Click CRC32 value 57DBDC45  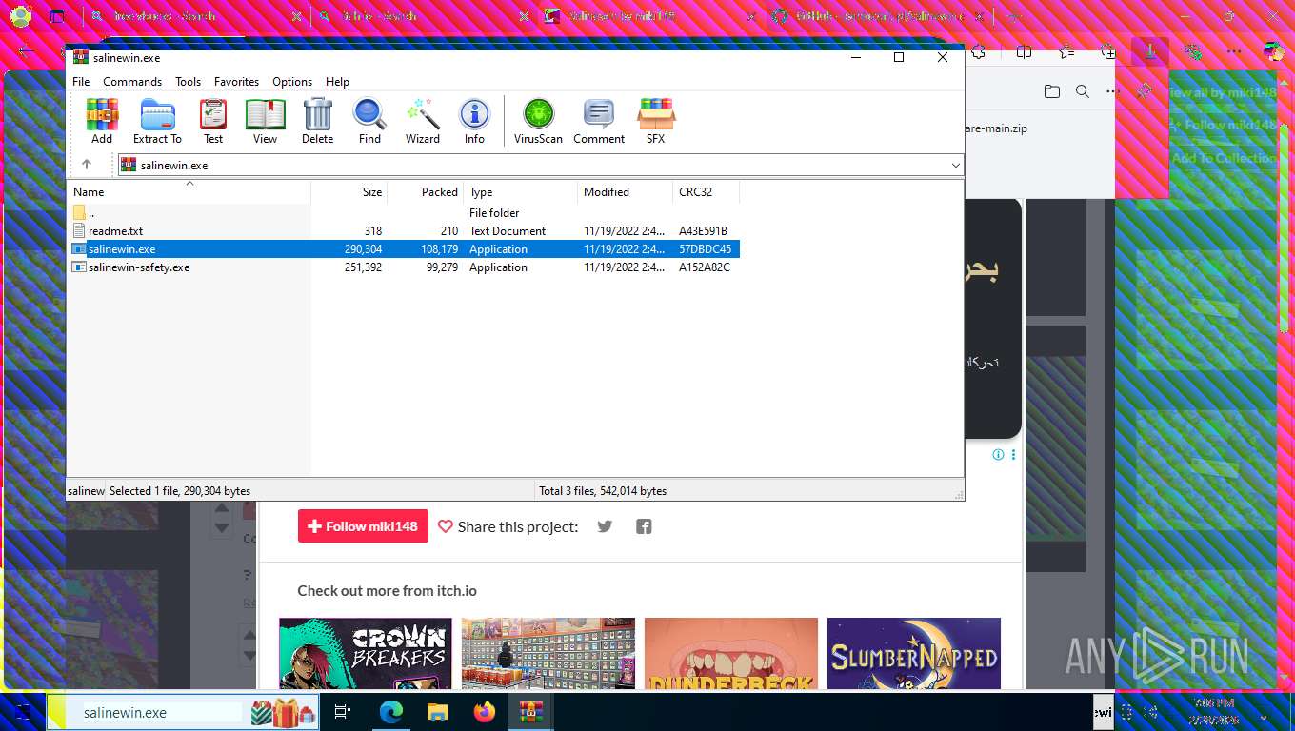(705, 249)
